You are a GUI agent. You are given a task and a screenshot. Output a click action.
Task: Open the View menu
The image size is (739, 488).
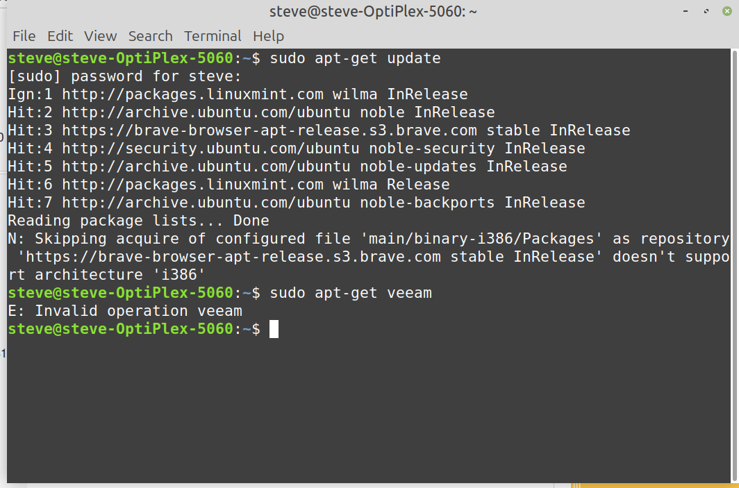click(100, 36)
